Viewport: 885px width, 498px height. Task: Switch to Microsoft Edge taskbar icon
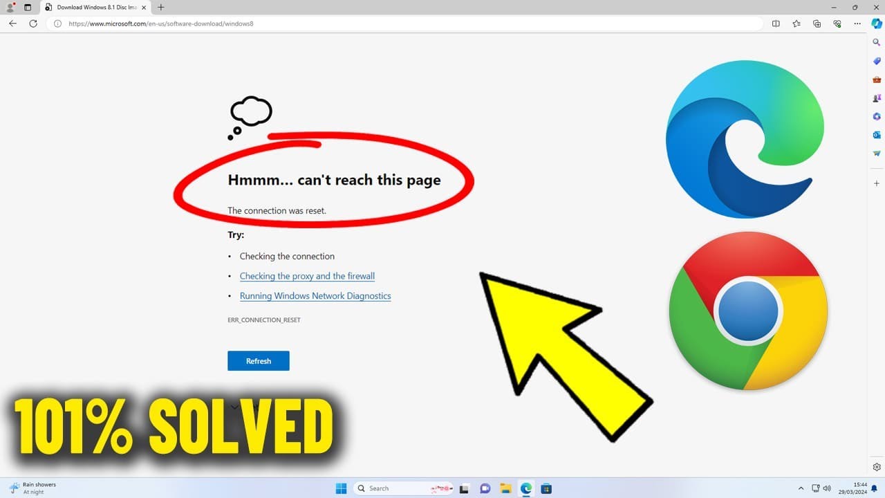click(525, 488)
